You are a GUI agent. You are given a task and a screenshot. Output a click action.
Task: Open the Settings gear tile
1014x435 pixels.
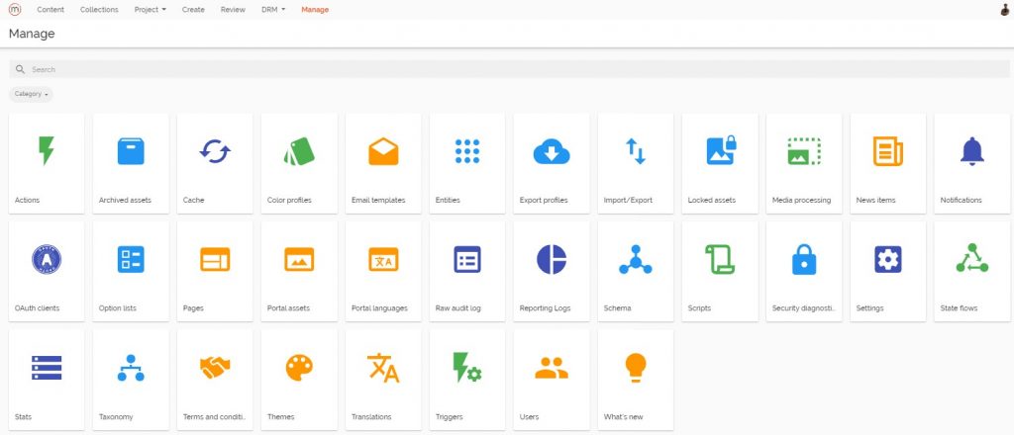coord(887,259)
